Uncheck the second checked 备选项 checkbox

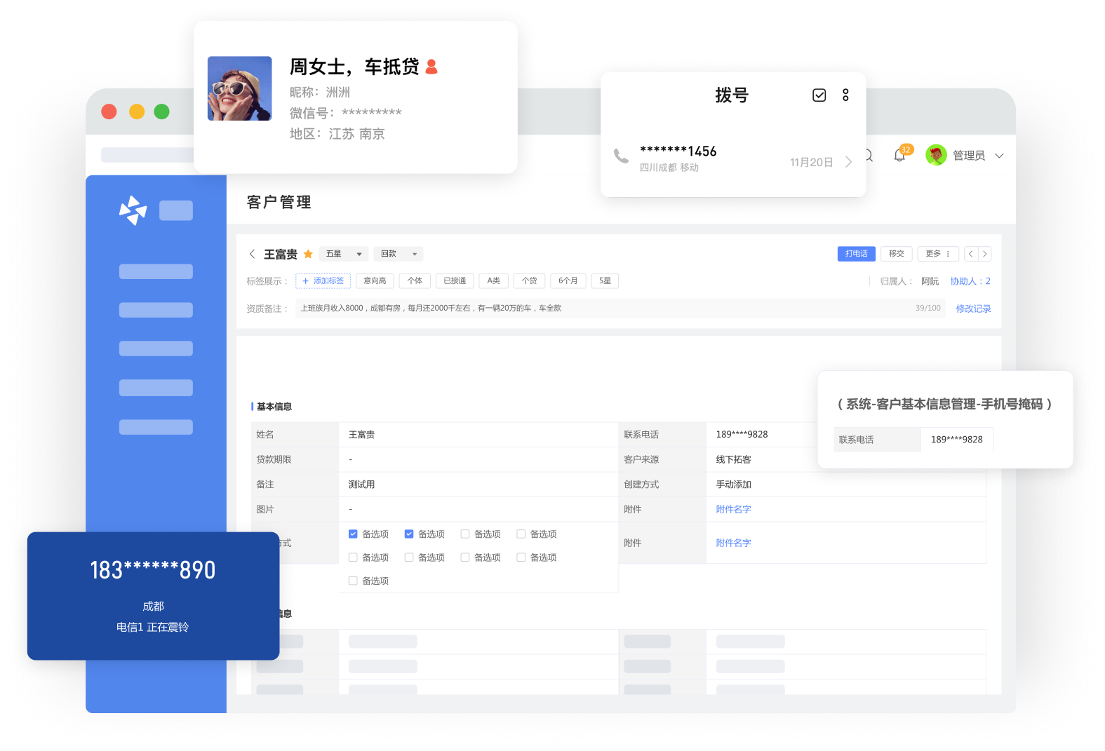click(x=409, y=534)
